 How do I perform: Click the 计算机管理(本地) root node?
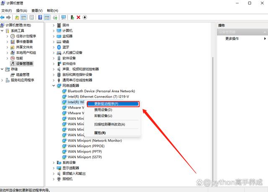tap(18, 25)
